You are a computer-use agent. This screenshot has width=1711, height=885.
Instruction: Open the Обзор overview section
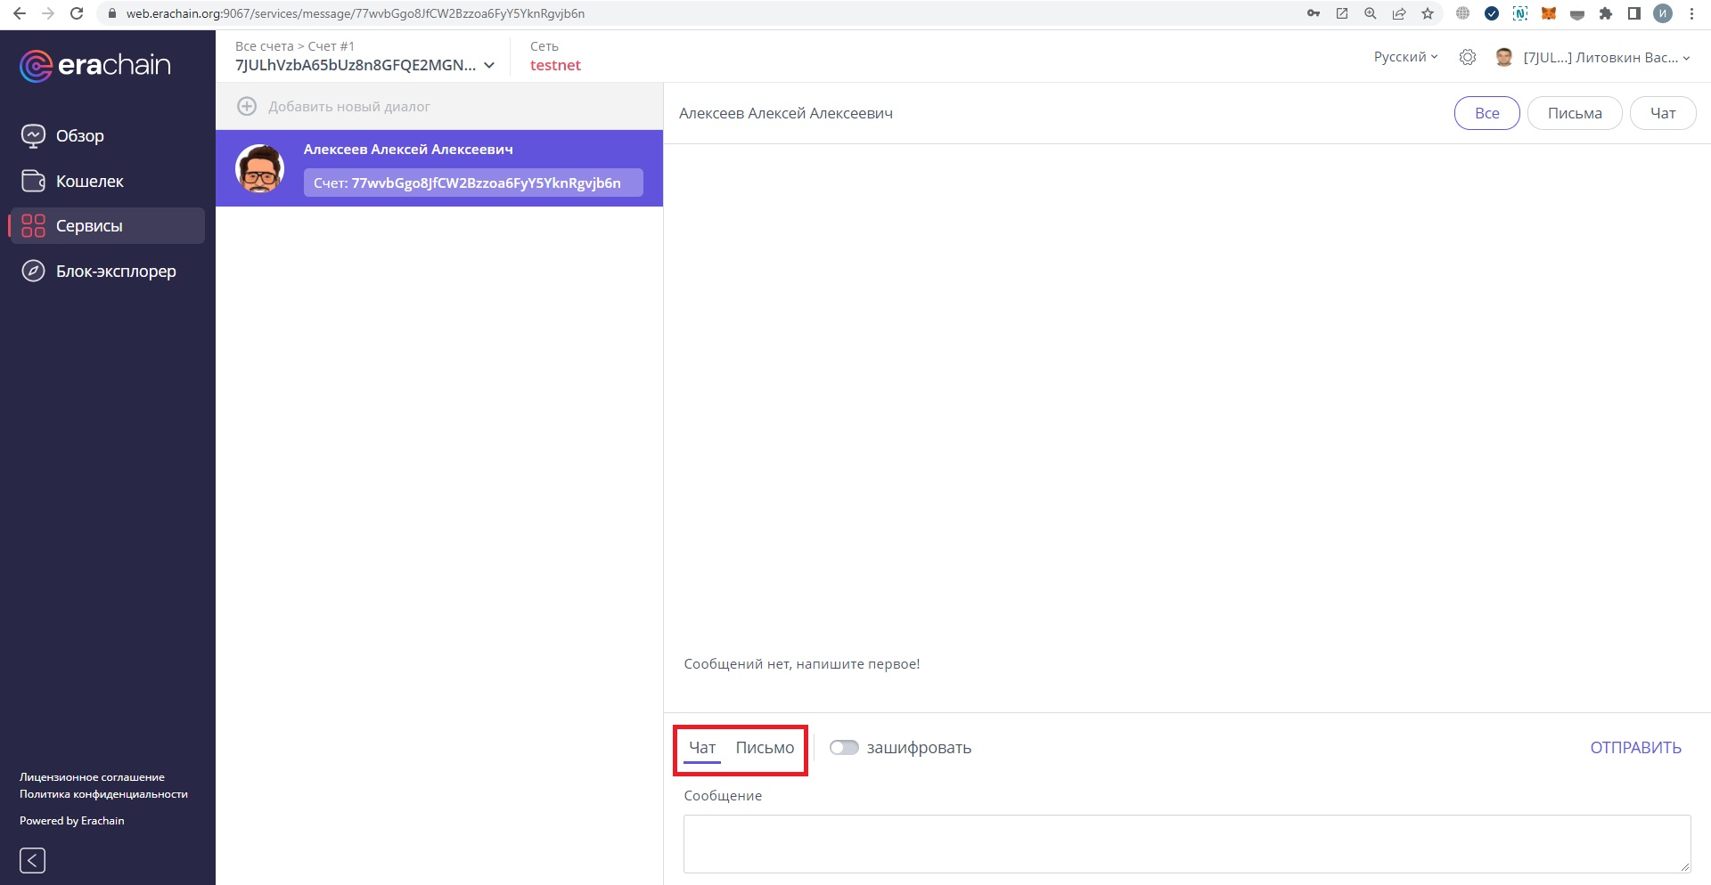coord(79,136)
